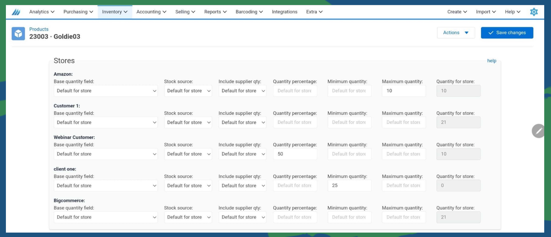The image size is (551, 237).
Task: Open the settings gear icon
Action: pyautogui.click(x=534, y=12)
